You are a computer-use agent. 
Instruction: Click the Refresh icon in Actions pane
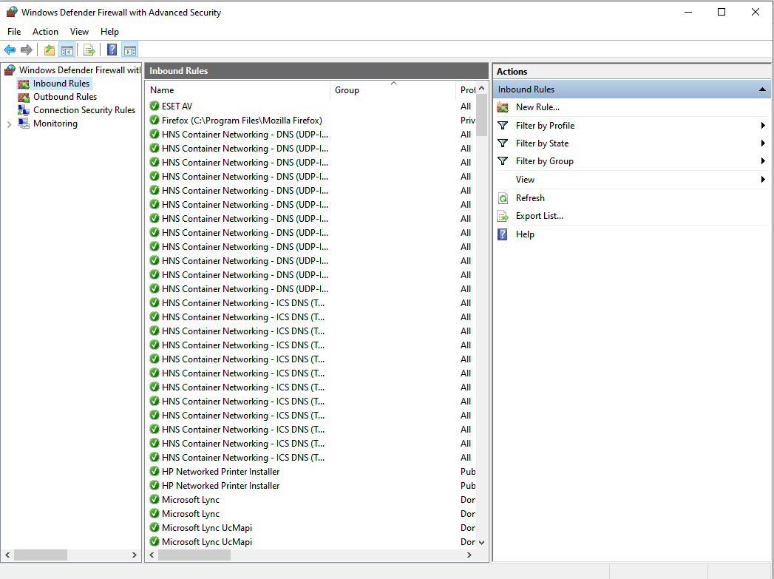(504, 197)
